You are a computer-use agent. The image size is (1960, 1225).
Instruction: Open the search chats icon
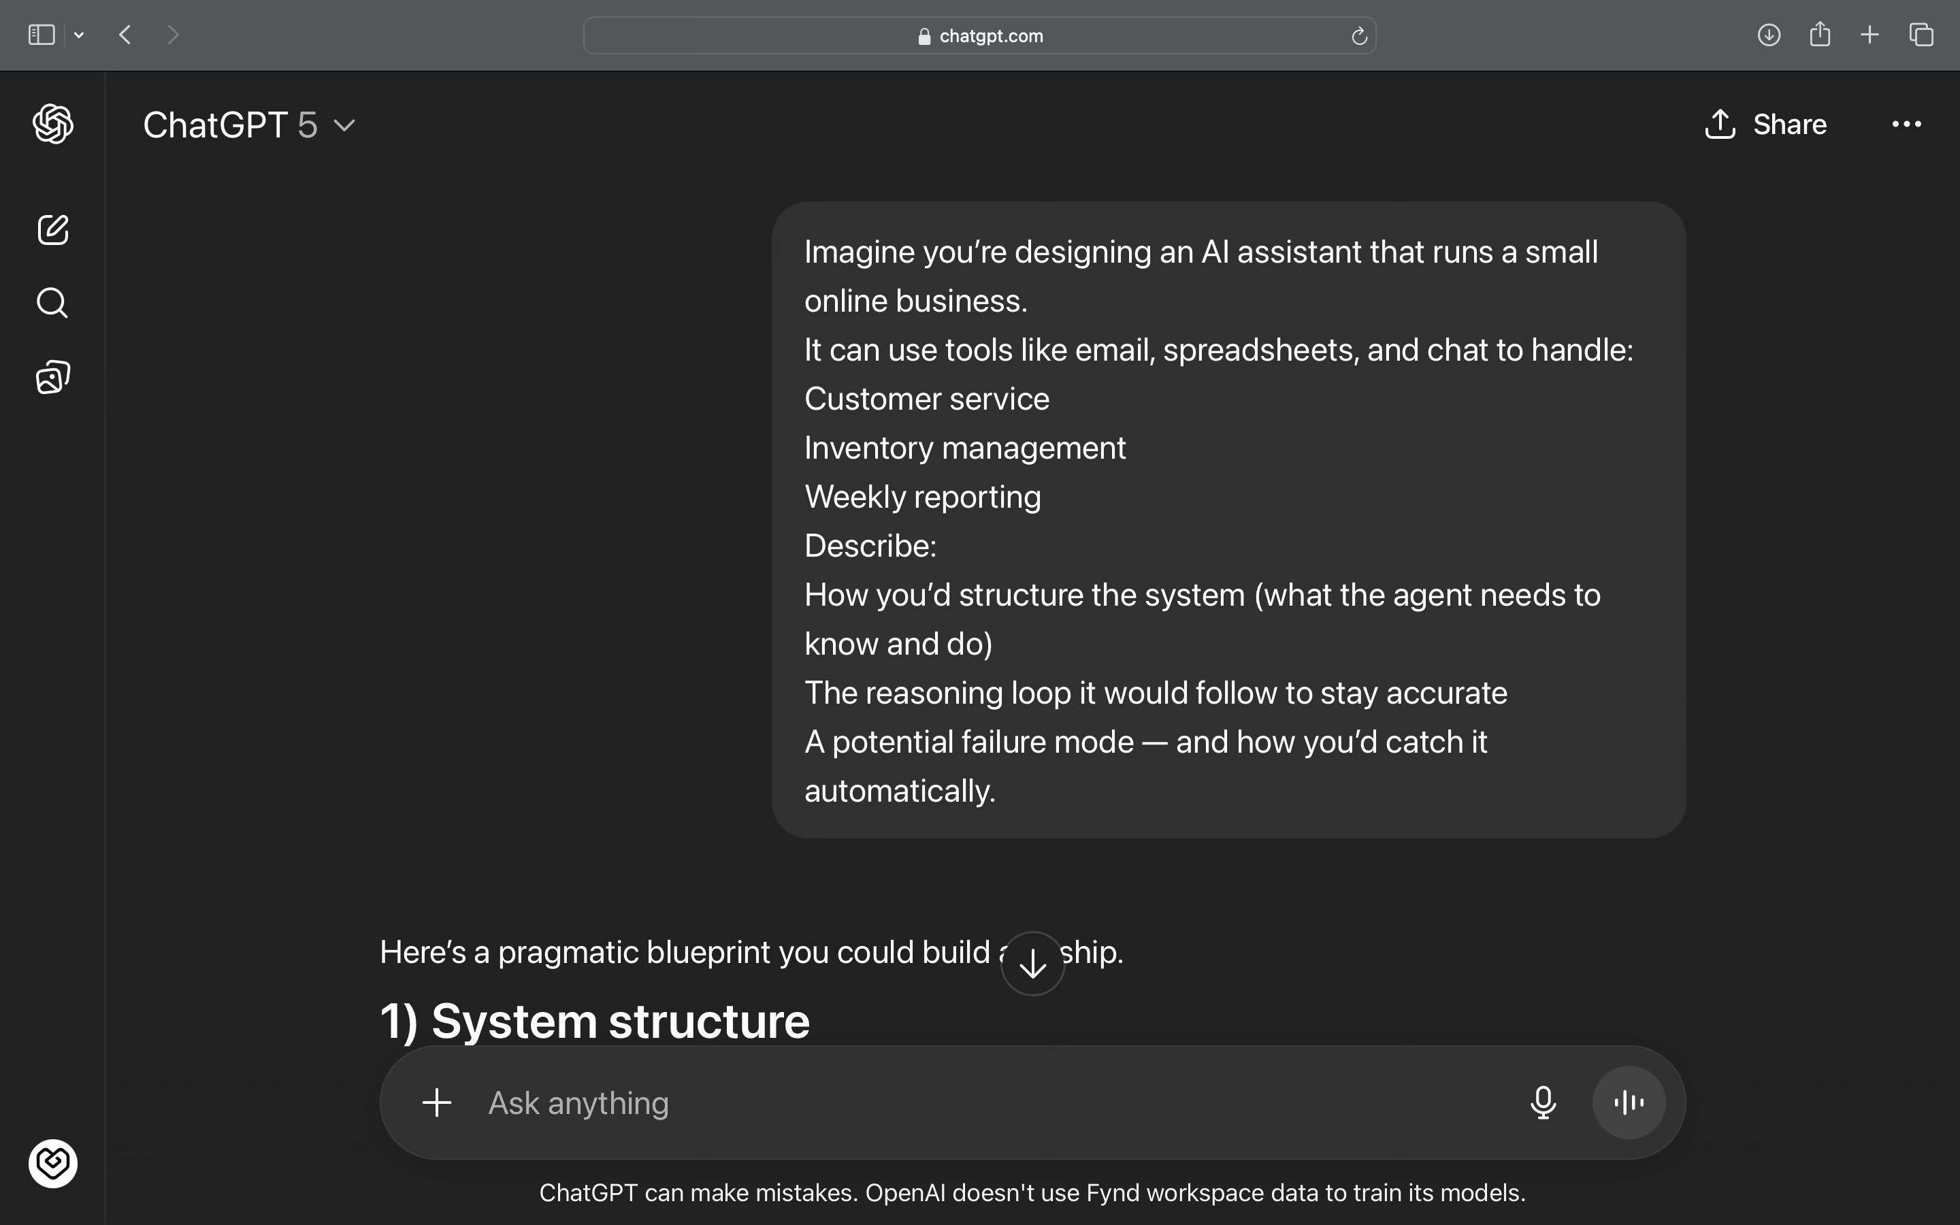tap(52, 303)
